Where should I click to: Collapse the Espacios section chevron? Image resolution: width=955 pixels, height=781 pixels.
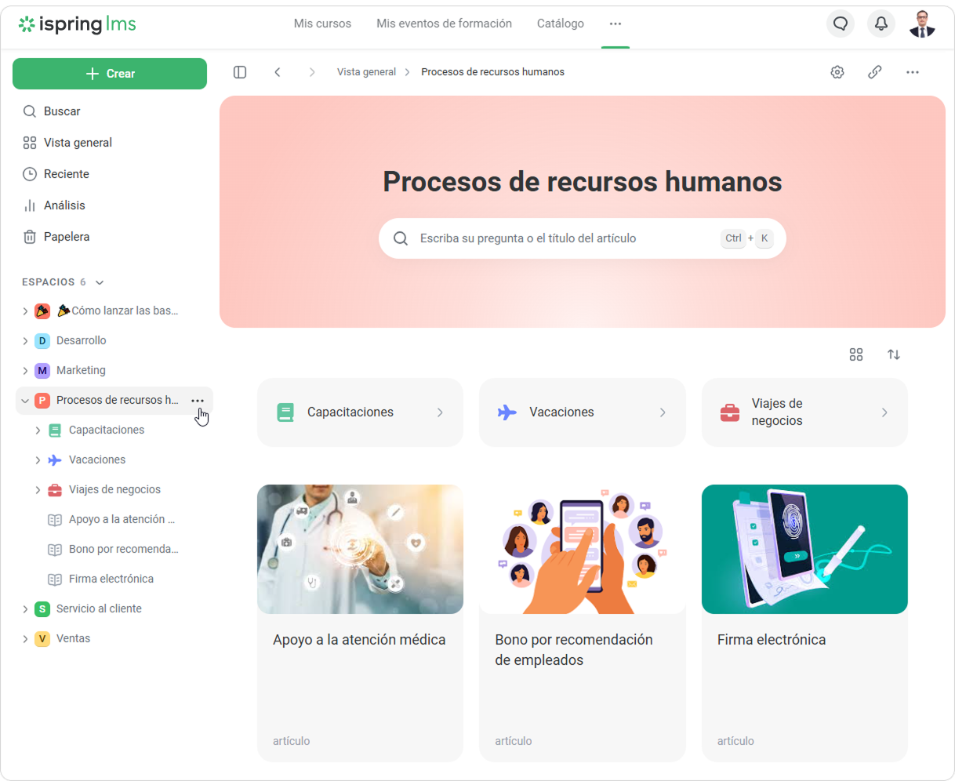pos(100,282)
